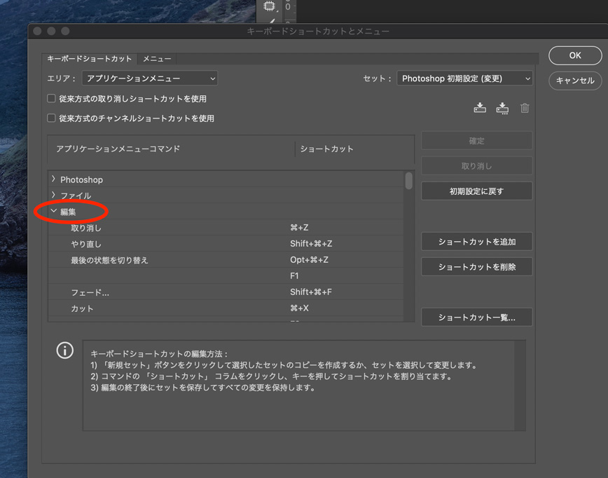Click the save shortcut set icon
Screen dimensions: 608x478
[x=480, y=108]
